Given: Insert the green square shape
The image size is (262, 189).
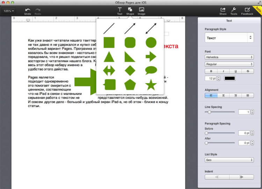Looking at the screenshot, I should point(109,43).
